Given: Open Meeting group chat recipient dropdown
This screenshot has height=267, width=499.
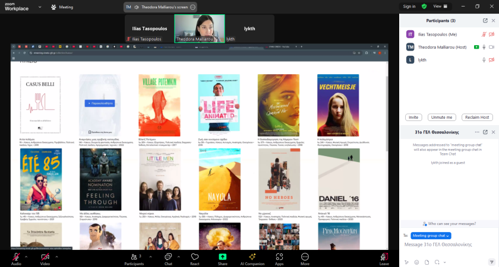Looking at the screenshot, I should (431, 236).
